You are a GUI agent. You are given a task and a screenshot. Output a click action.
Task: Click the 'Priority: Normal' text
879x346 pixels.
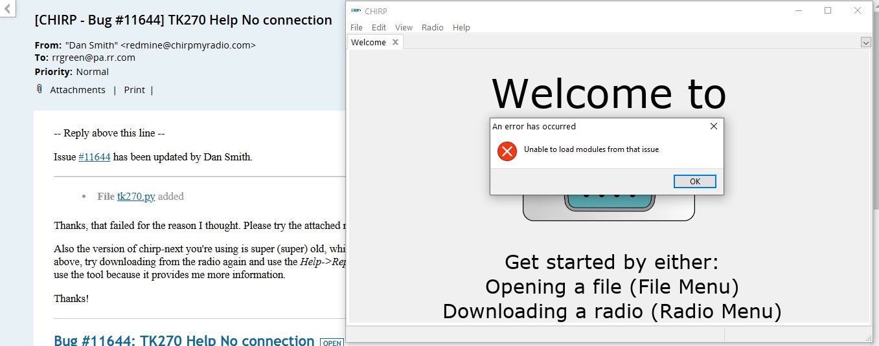point(71,72)
